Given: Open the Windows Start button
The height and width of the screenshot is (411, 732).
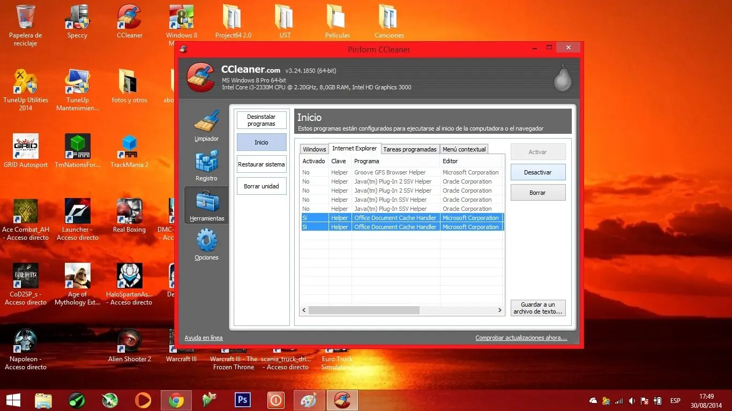Looking at the screenshot, I should (x=13, y=400).
